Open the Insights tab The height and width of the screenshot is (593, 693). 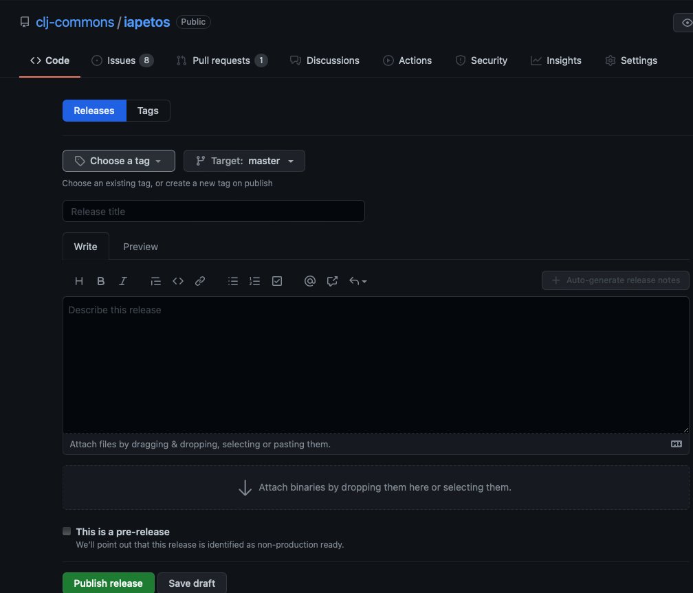556,60
